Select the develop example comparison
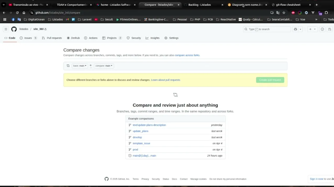Screen dimensions: 334x187 [137, 137]
